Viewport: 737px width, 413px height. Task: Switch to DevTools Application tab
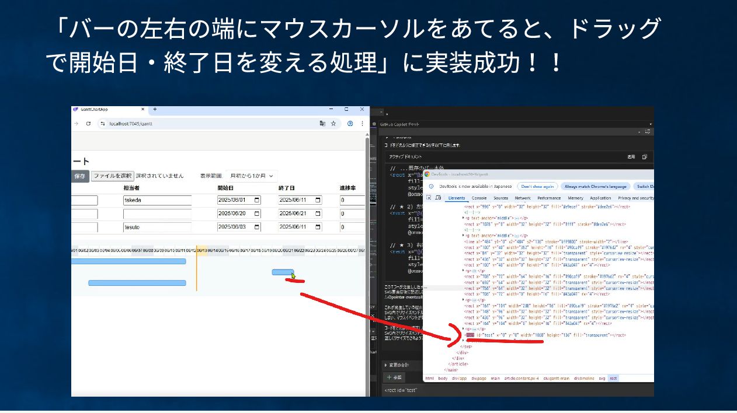600,198
